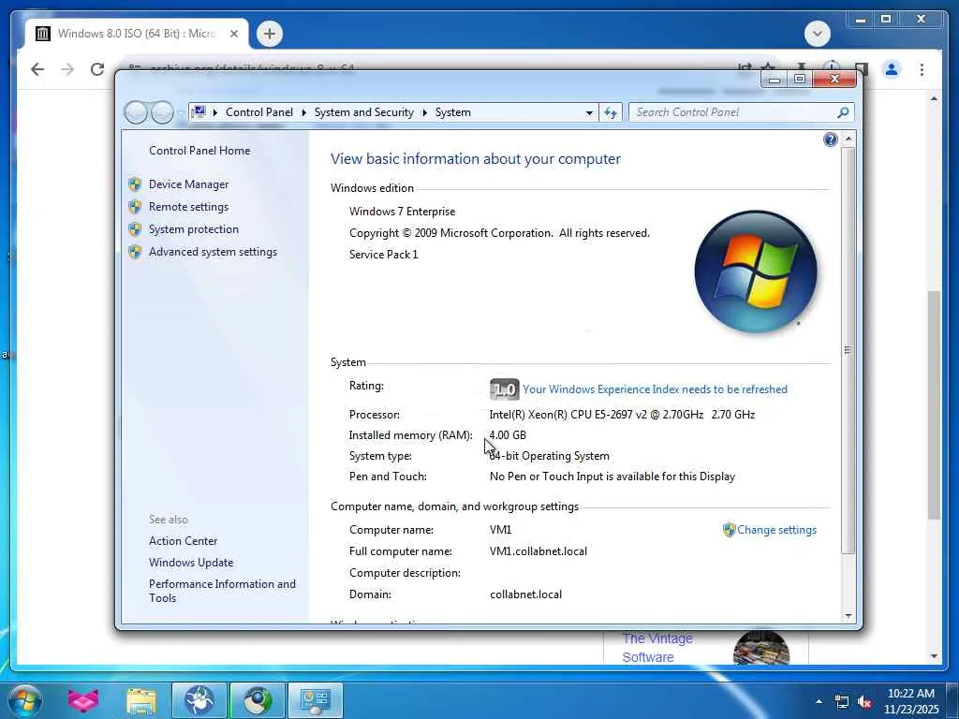The height and width of the screenshot is (719, 959).
Task: Click the System window scroll-down arrow
Action: coord(848,616)
